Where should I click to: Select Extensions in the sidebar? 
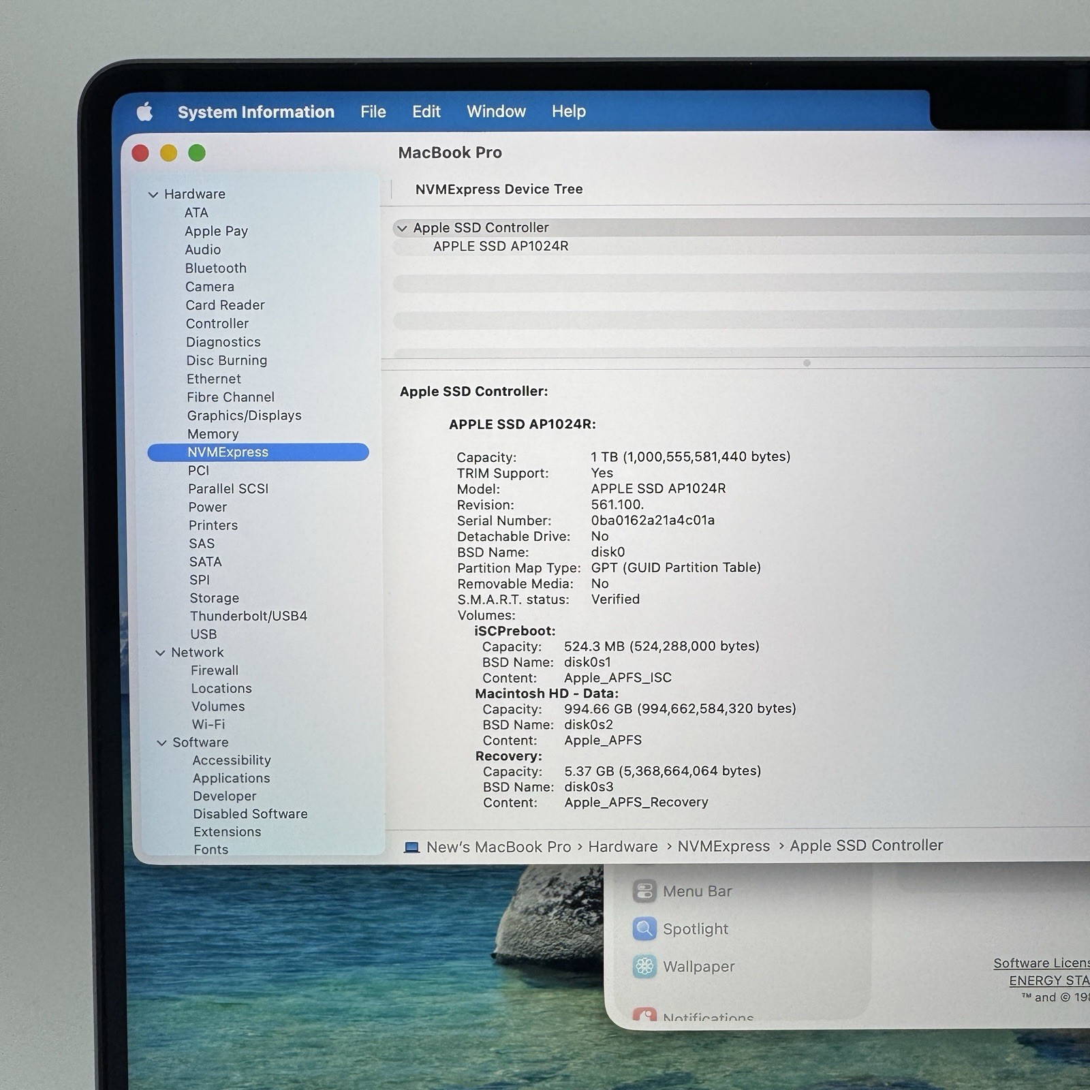(x=227, y=831)
